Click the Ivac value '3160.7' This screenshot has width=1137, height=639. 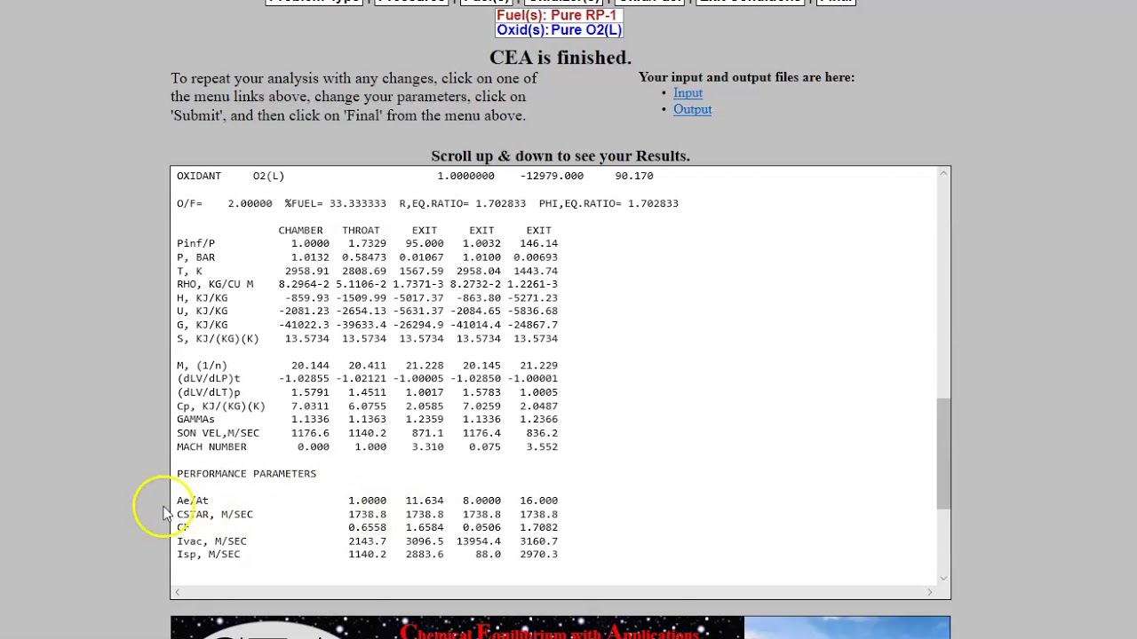(538, 541)
